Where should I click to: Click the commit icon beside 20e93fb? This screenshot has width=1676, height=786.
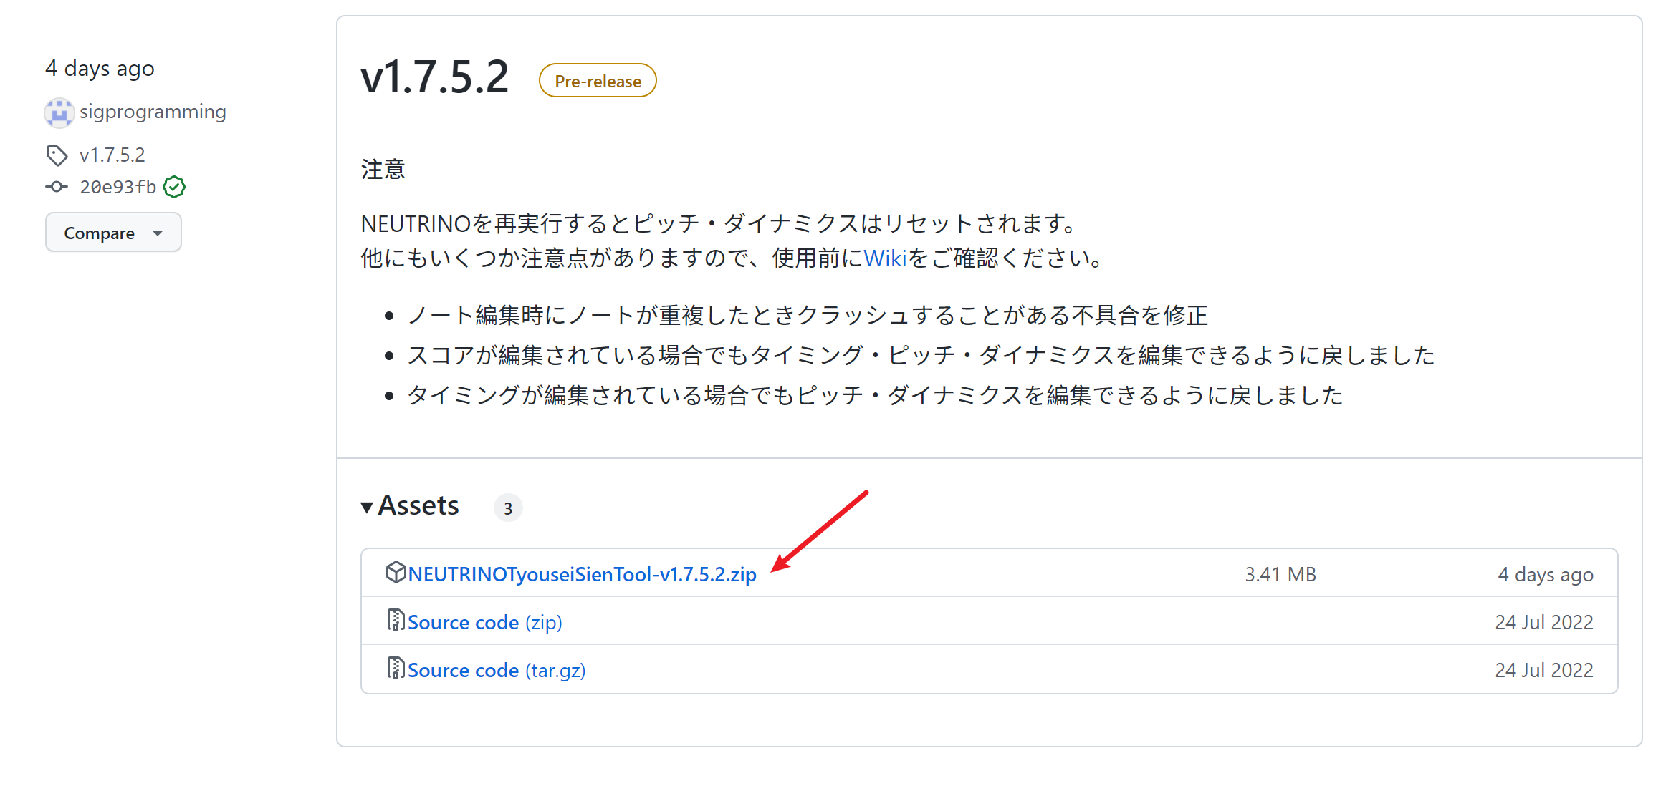coord(57,187)
